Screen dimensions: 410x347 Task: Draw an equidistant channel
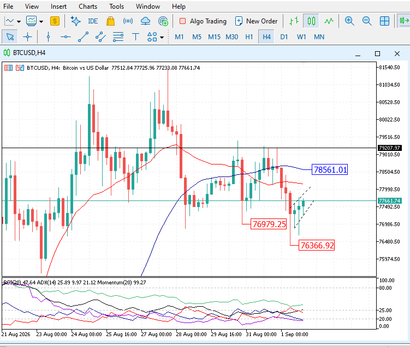100,37
